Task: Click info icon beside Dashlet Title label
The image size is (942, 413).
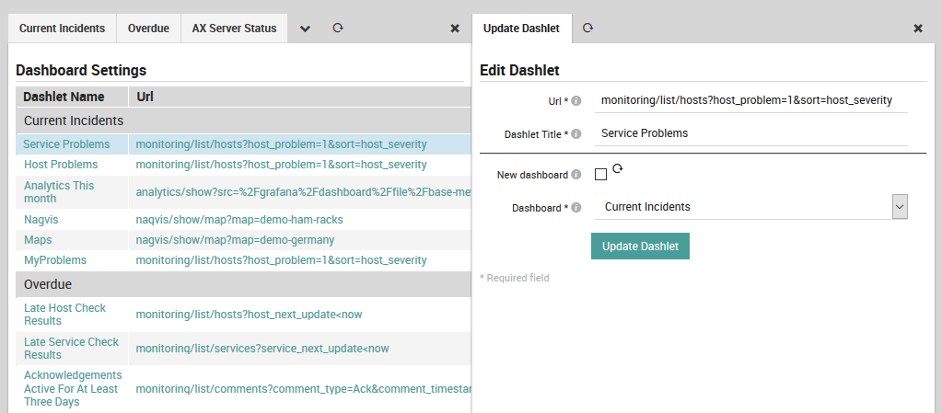Action: [x=576, y=133]
